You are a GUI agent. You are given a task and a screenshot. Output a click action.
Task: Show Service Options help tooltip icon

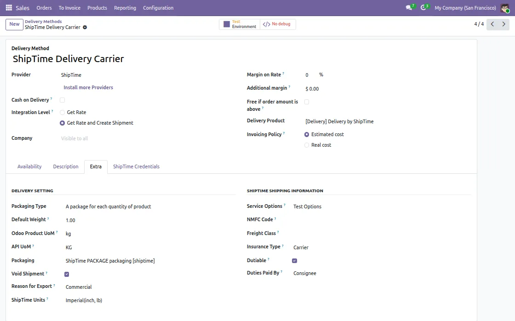coord(285,205)
